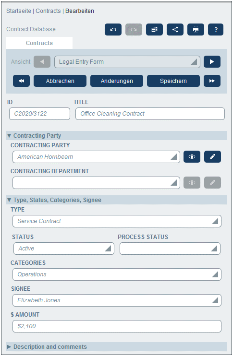Click the share icon button

175,30
